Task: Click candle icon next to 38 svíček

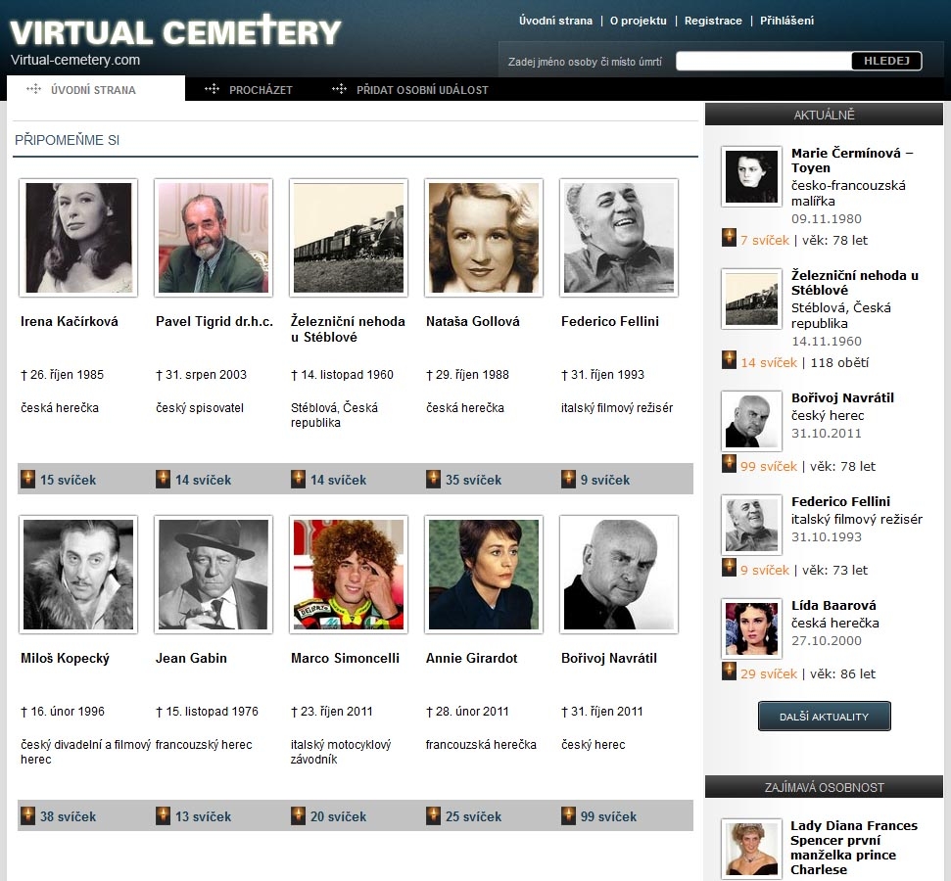Action: click(x=27, y=815)
